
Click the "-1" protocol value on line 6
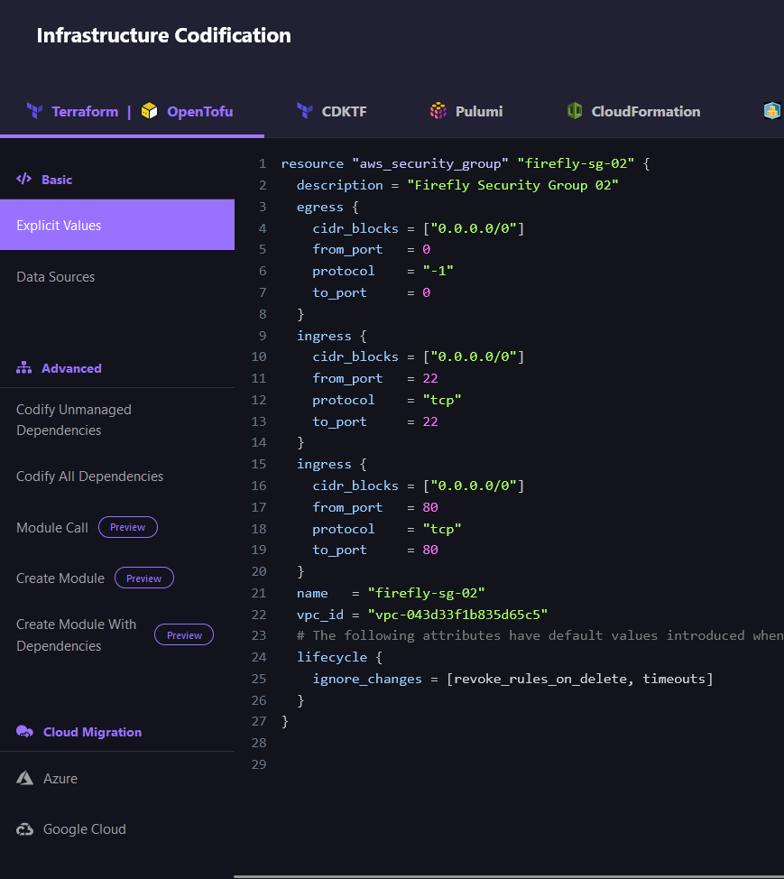point(438,271)
